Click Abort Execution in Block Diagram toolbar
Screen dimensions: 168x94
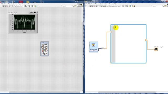pyautogui.click(x=94, y=6)
